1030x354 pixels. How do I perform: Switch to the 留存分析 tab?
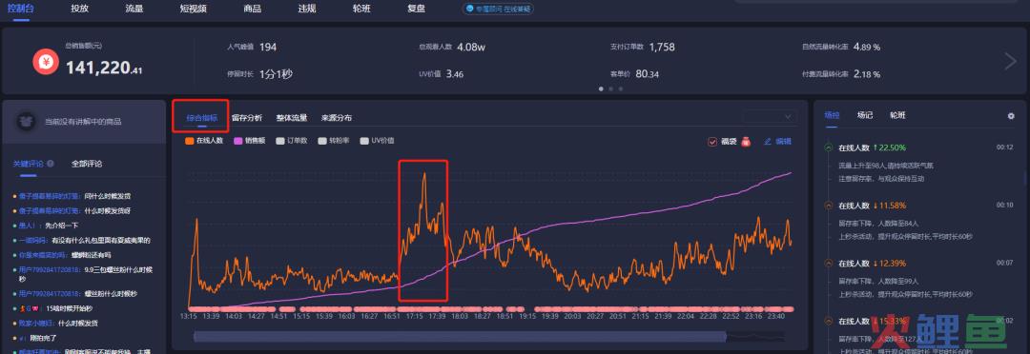(247, 118)
